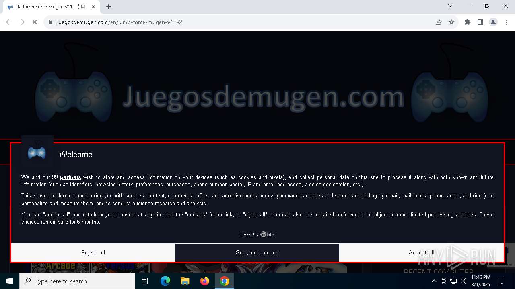This screenshot has height=289, width=515.
Task: Click the address bar URL
Action: tap(119, 22)
